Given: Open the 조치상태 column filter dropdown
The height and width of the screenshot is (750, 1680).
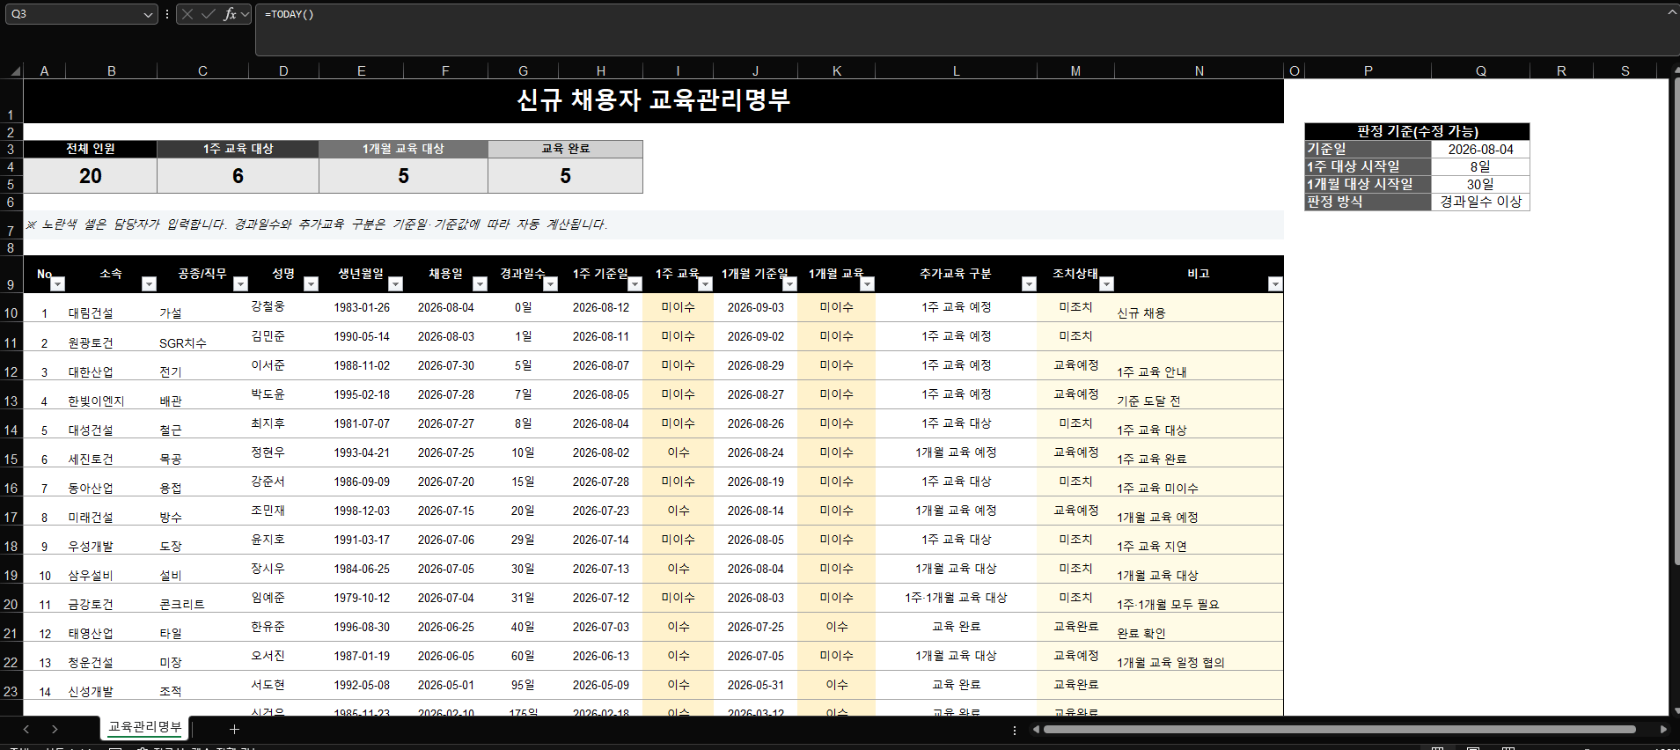Looking at the screenshot, I should coord(1106,283).
